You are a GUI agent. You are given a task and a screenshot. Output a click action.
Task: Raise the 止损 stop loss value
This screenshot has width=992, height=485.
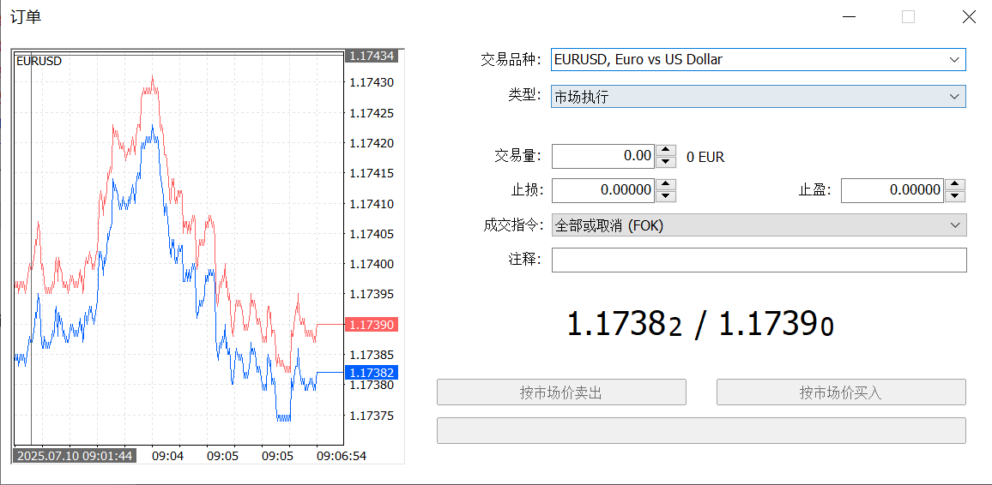pos(665,184)
